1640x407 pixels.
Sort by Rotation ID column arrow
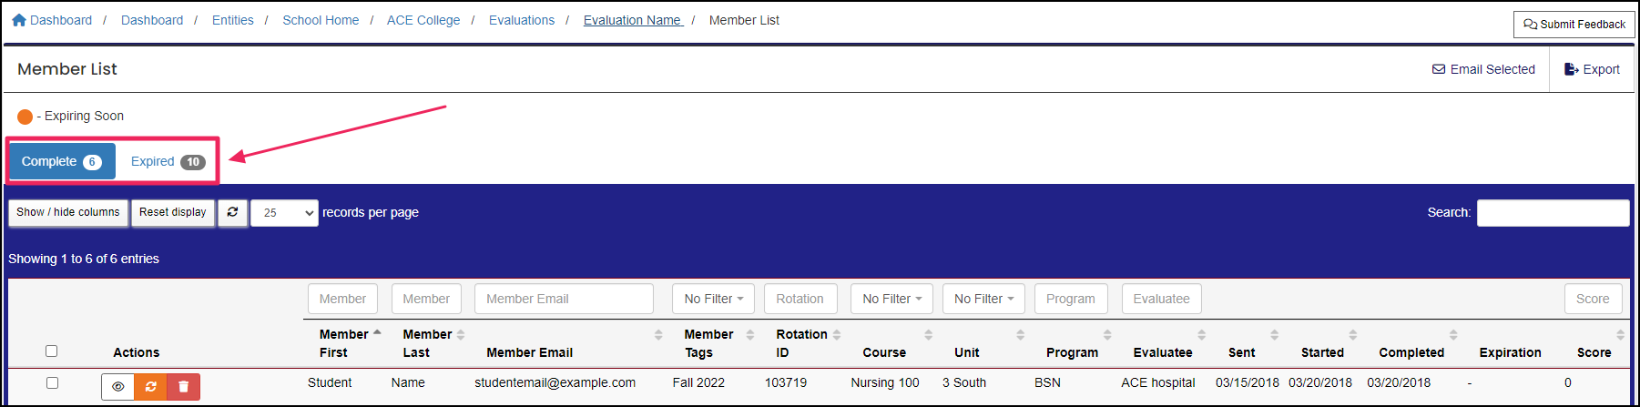[837, 334]
